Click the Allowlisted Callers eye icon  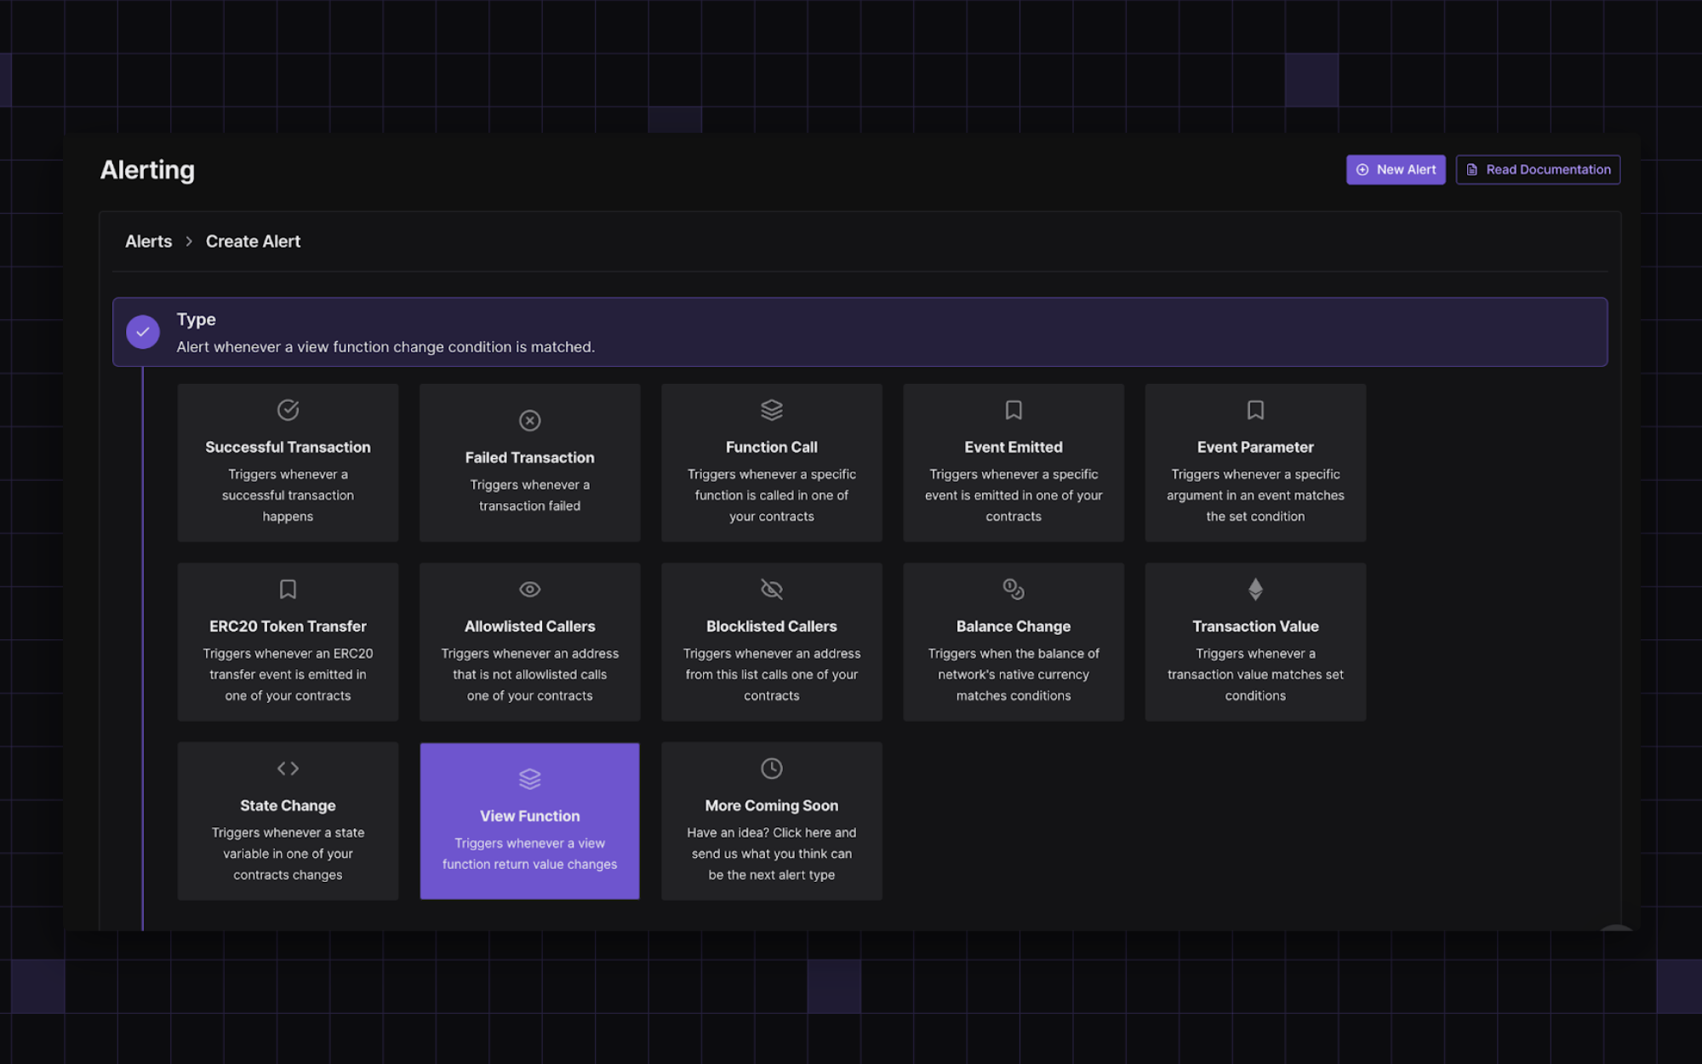529,589
